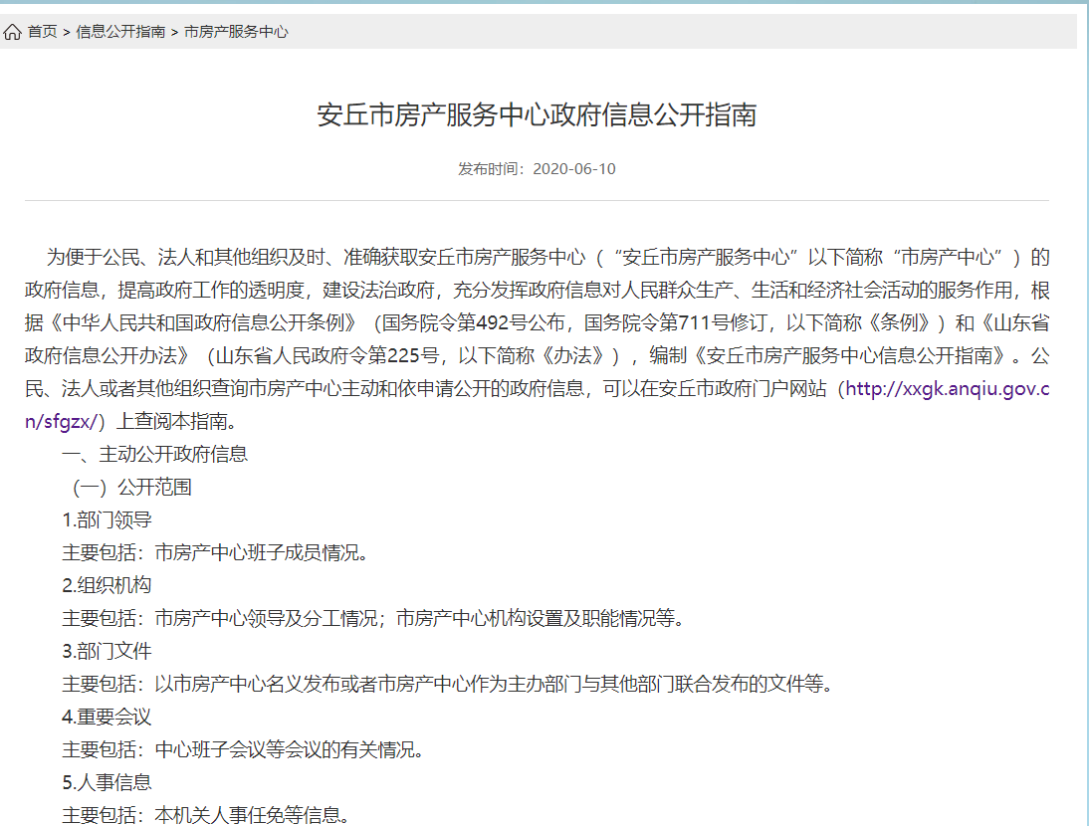
Task: Click the page title 安丘市房产服务中心政府信息公开指南
Action: (537, 115)
